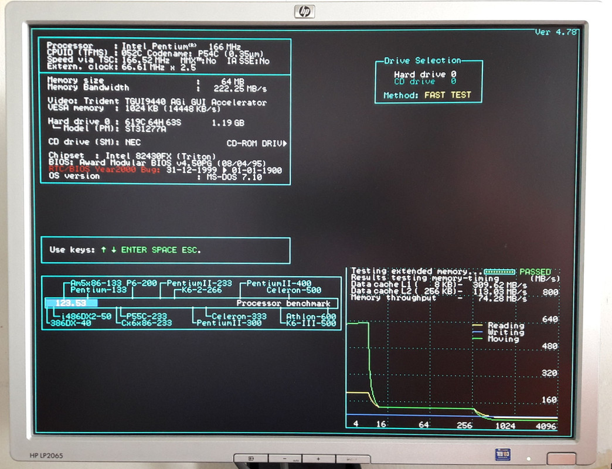Click the Celeron-333 benchmark marker
This screenshot has width=612, height=469.
239,317
